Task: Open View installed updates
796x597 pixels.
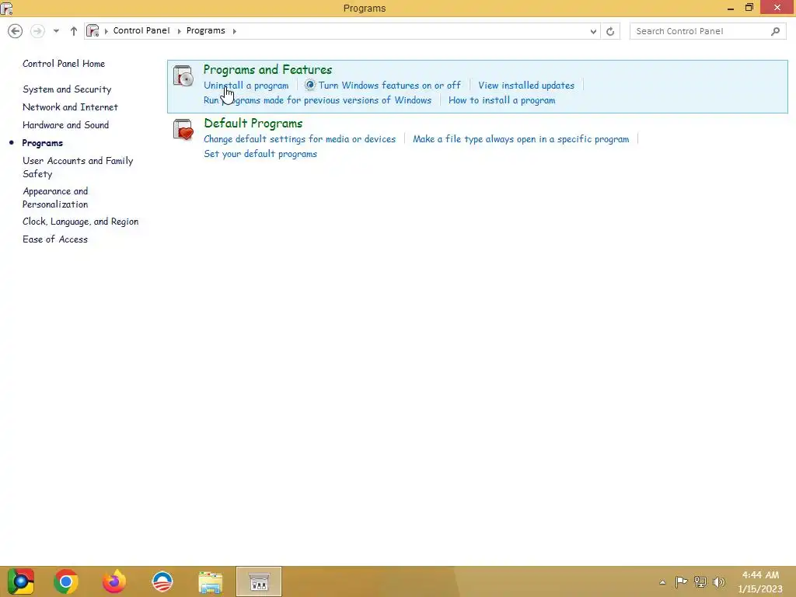Action: coord(526,86)
